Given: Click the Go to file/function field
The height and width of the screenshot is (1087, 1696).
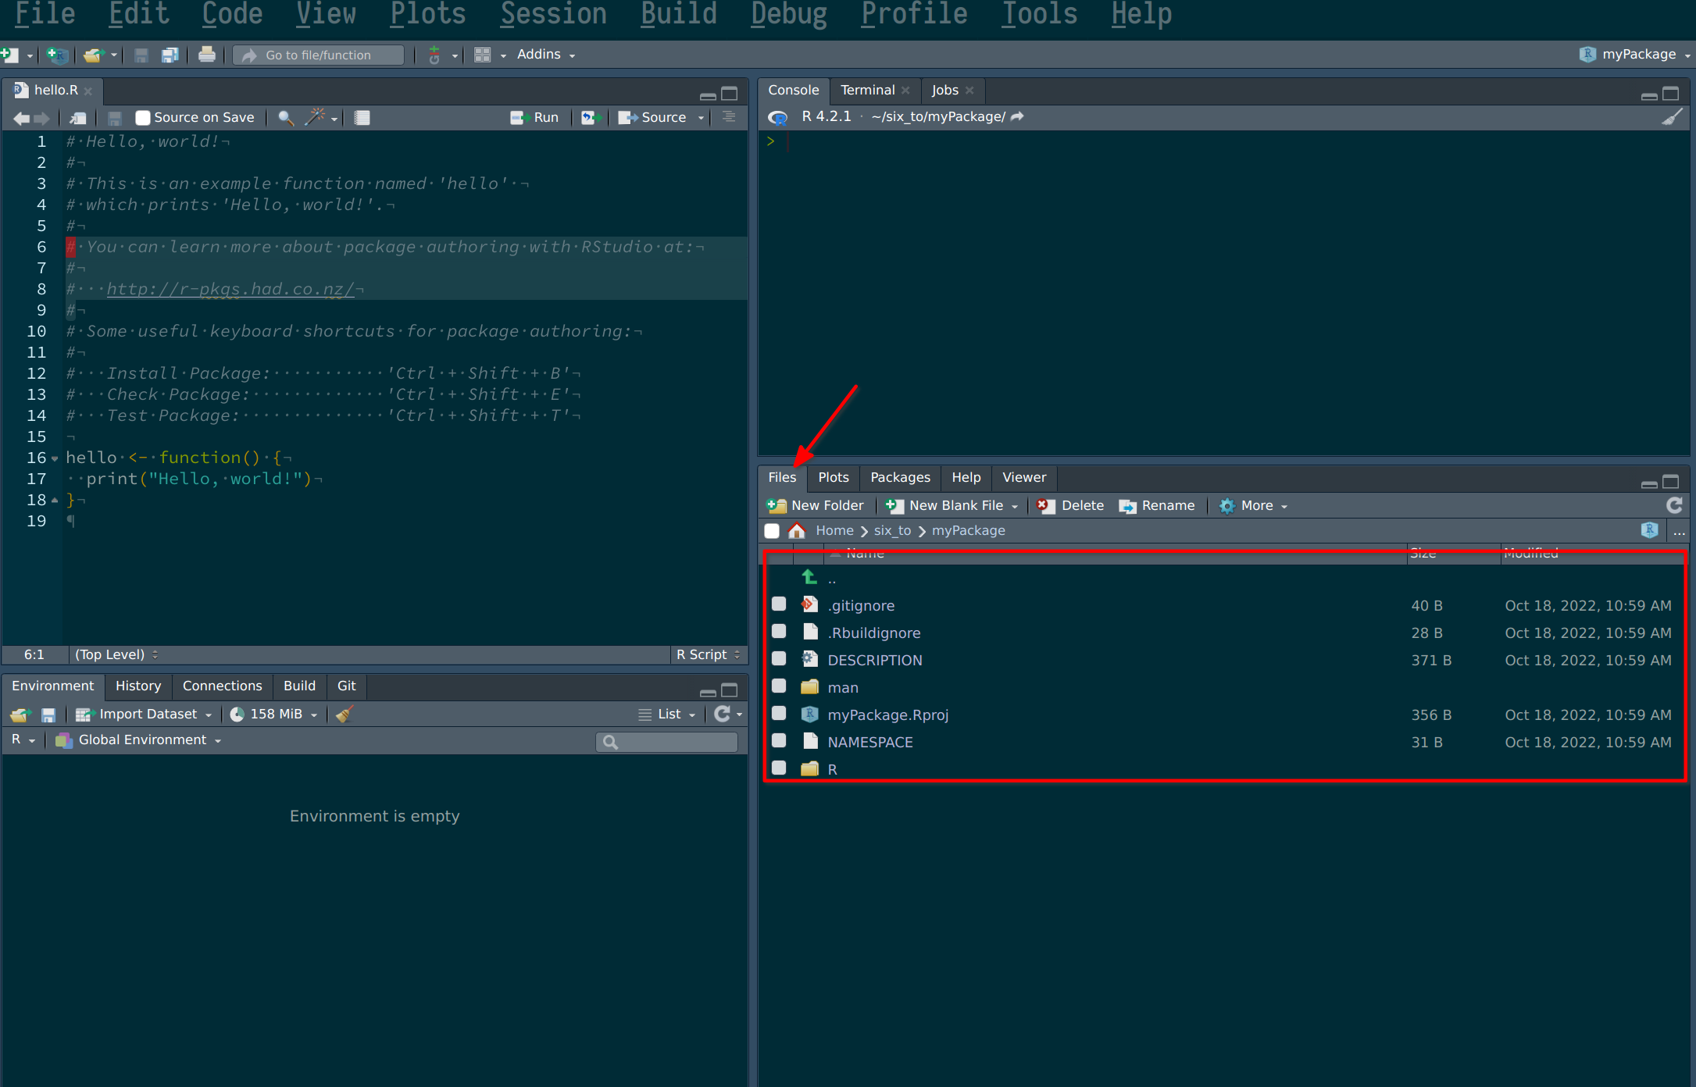Looking at the screenshot, I should click(x=319, y=55).
